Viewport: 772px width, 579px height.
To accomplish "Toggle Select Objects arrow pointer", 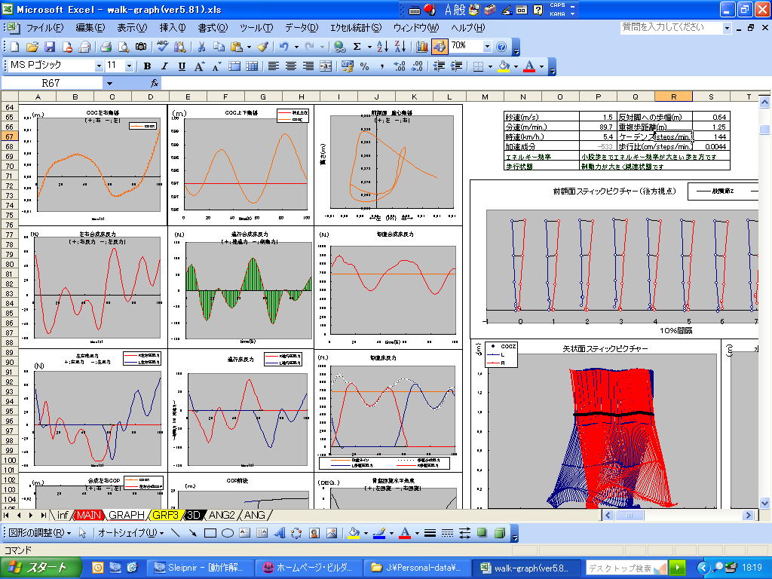I will point(82,533).
